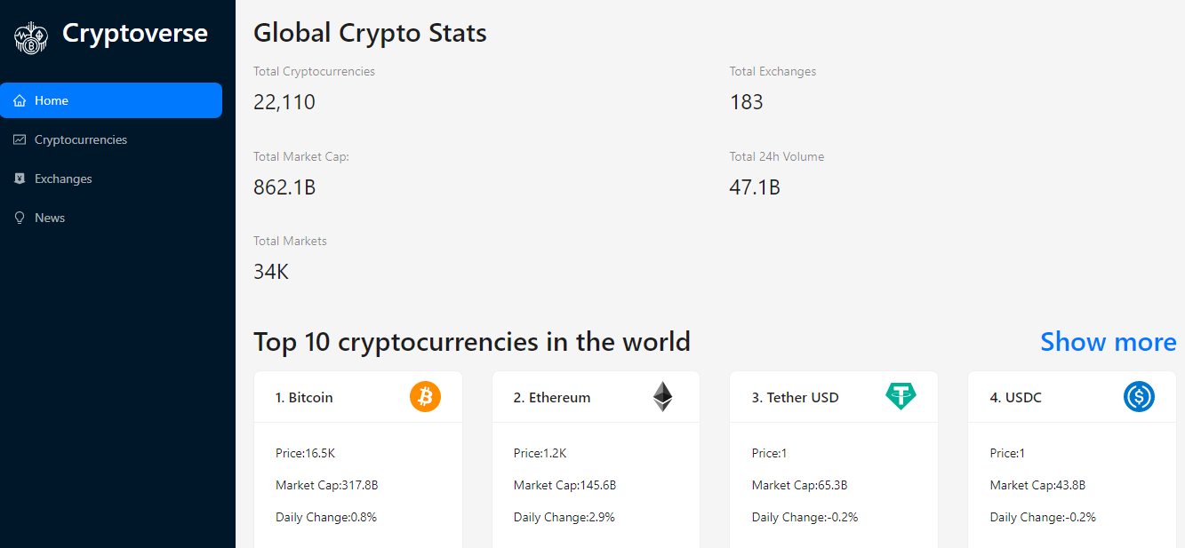
Task: Click Ethereum's Daily Change:2.9% text
Action: pyautogui.click(x=564, y=517)
